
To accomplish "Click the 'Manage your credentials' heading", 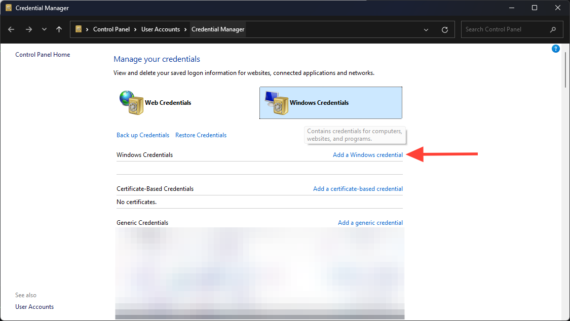I will point(157,59).
